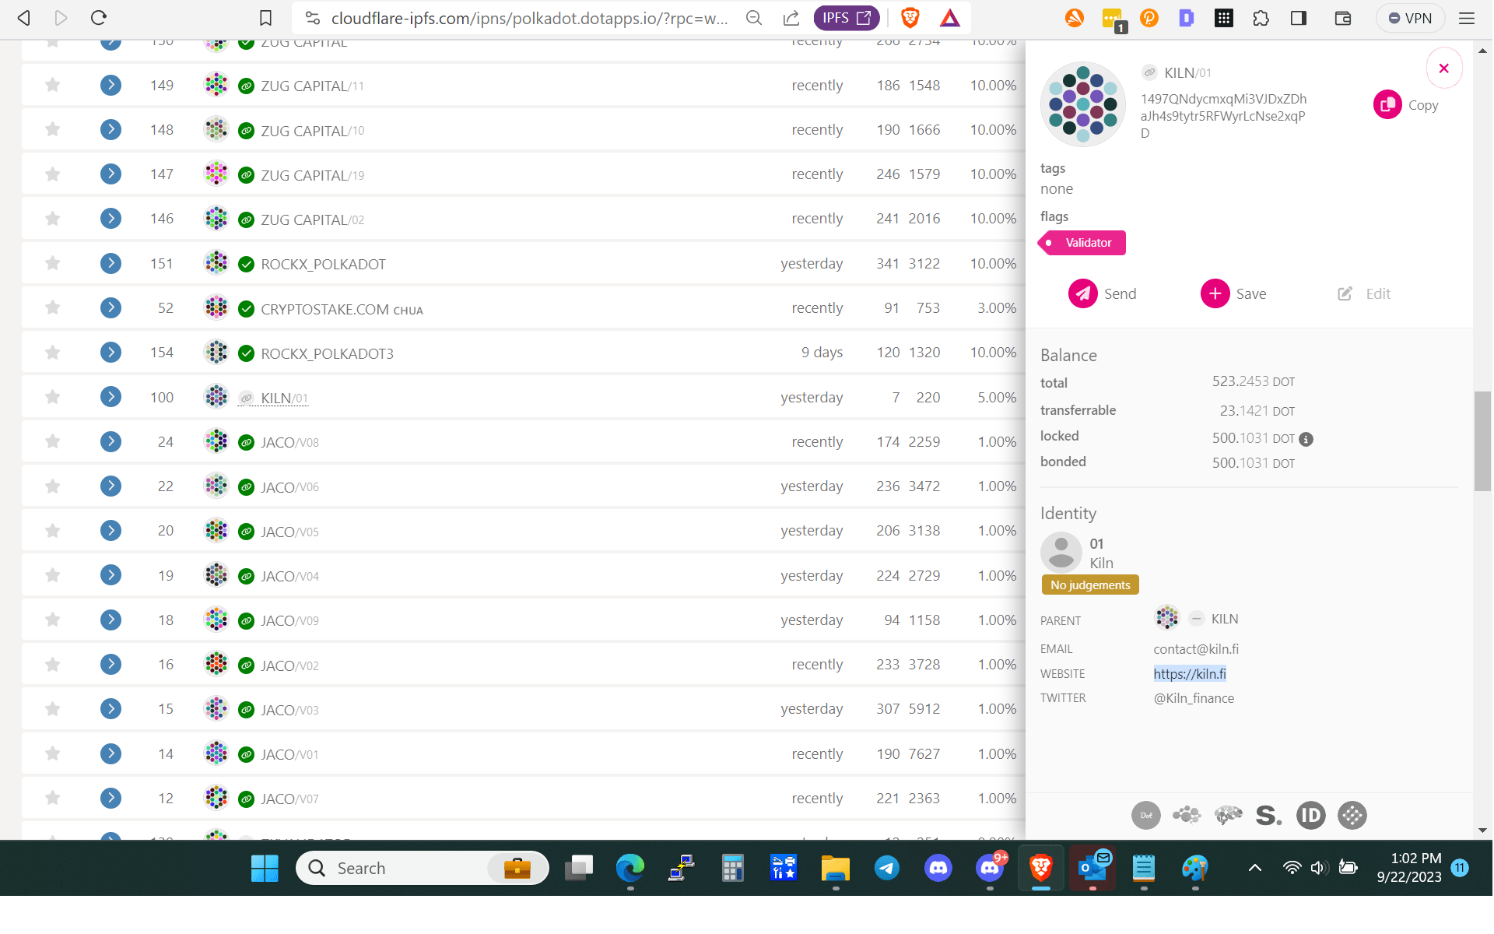Open the Dotscanner explorer icon
Viewport: 1494px width, 934px height.
1145,815
